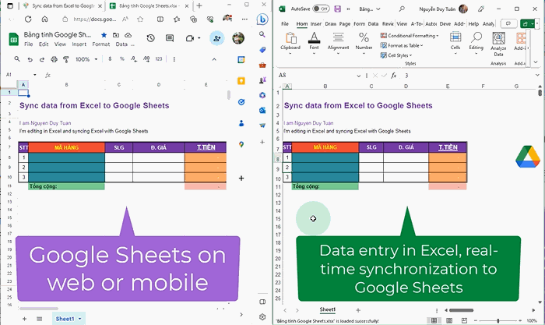Open Outlook from the Edge sidebar
The width and height of the screenshot is (545, 325).
262,111
